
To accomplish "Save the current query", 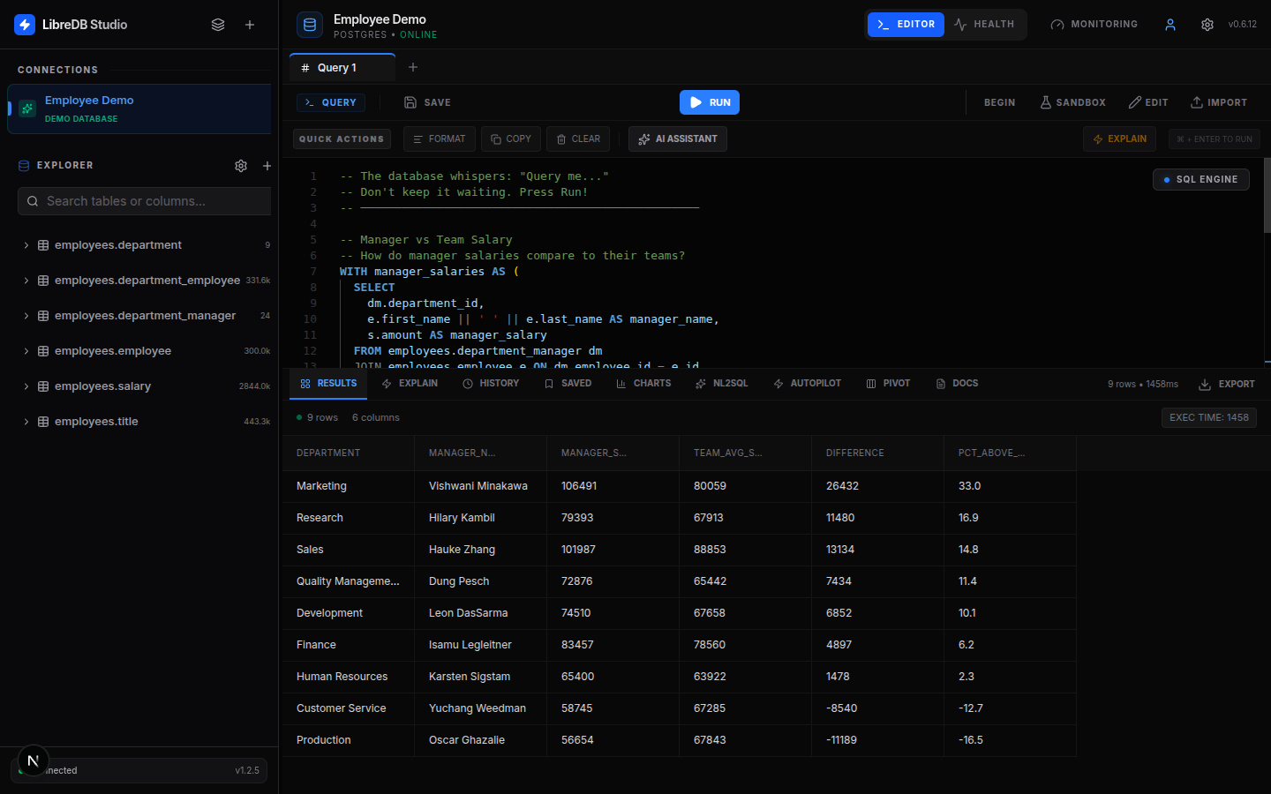I will [427, 102].
